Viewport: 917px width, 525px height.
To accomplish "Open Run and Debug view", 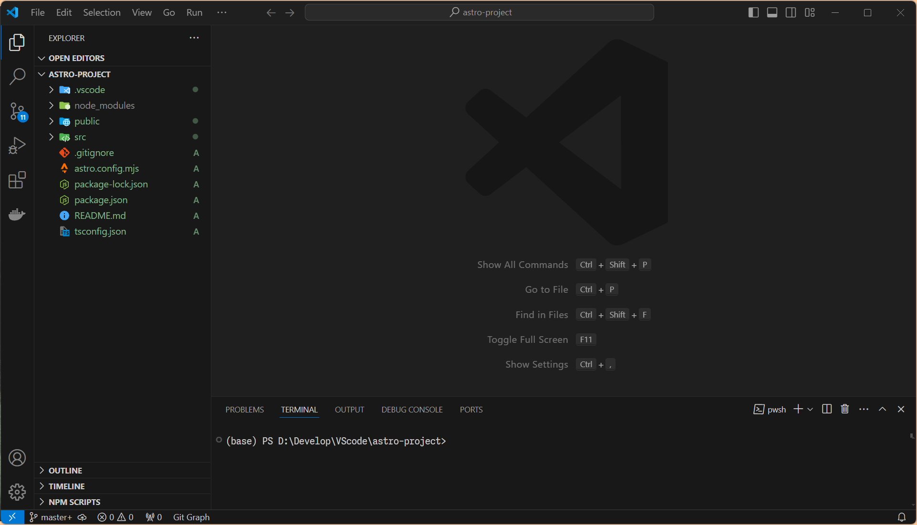I will pos(17,146).
